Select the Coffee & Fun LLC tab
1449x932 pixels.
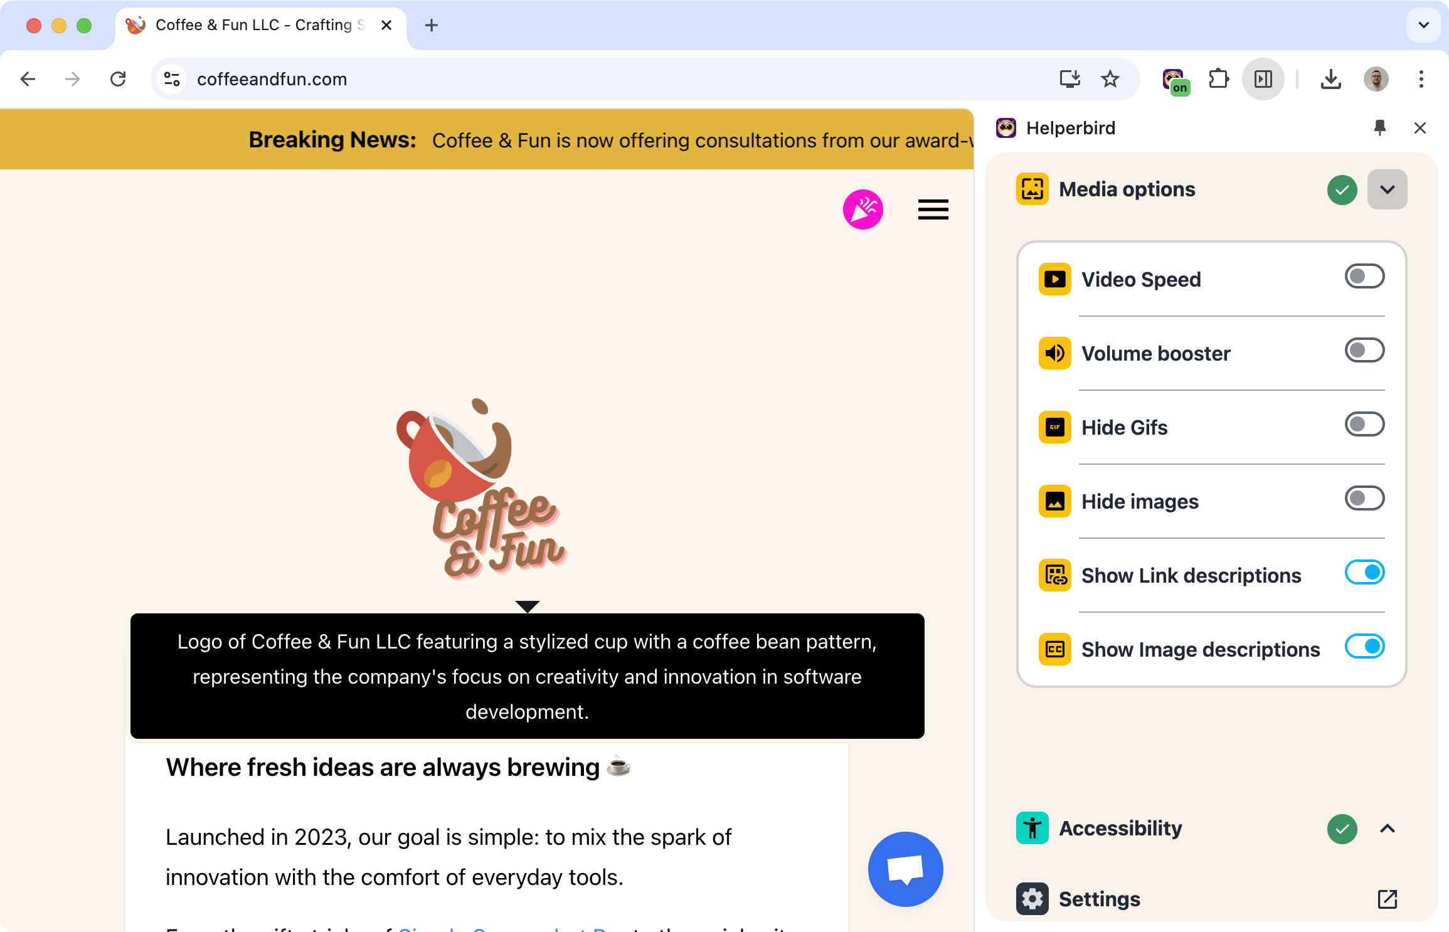[260, 25]
